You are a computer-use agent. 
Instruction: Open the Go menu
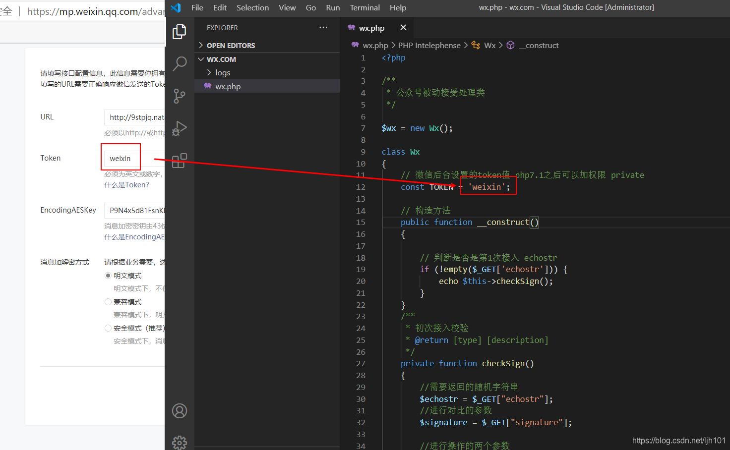[x=311, y=7]
